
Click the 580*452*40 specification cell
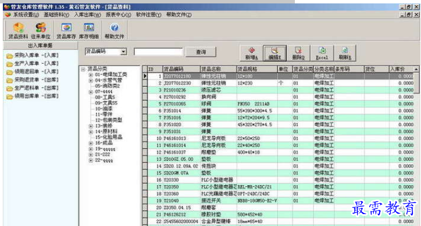(257, 215)
